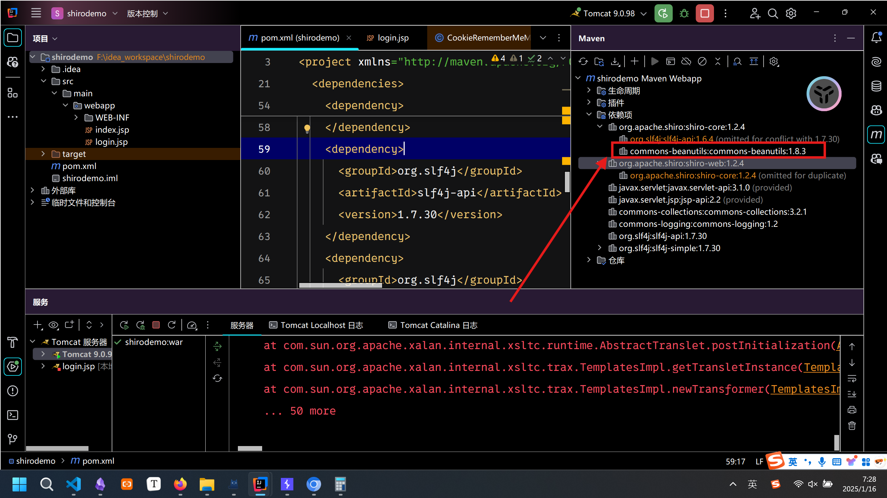
Task: Click Templa link in getTransletInstance line
Action: tap(822, 367)
